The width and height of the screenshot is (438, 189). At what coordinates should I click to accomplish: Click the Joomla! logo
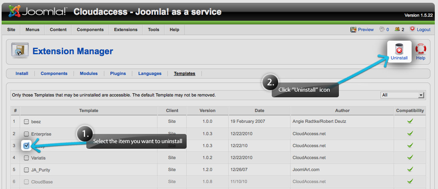point(37,12)
